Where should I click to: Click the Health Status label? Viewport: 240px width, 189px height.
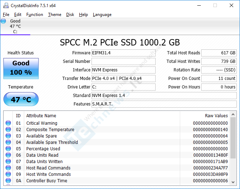tap(21, 53)
